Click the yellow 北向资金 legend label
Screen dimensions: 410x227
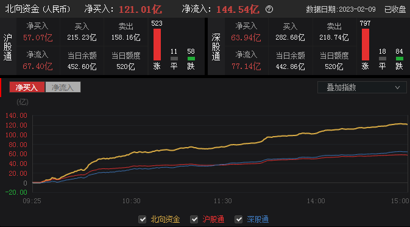pyautogui.click(x=165, y=220)
